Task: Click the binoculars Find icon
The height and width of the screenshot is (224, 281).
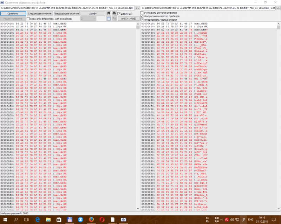Action: [109, 13]
